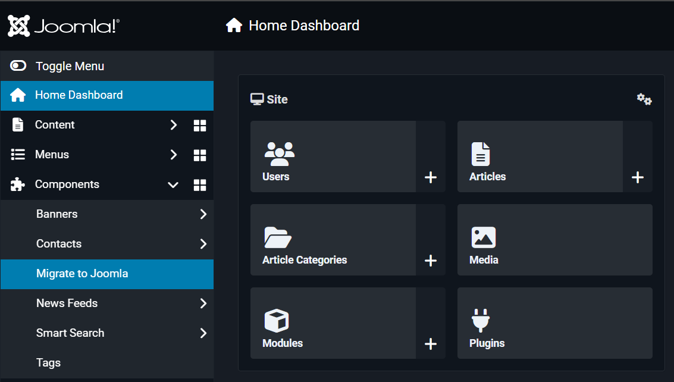Open the Plugins tile
Screen dimensions: 674x382
554,323
